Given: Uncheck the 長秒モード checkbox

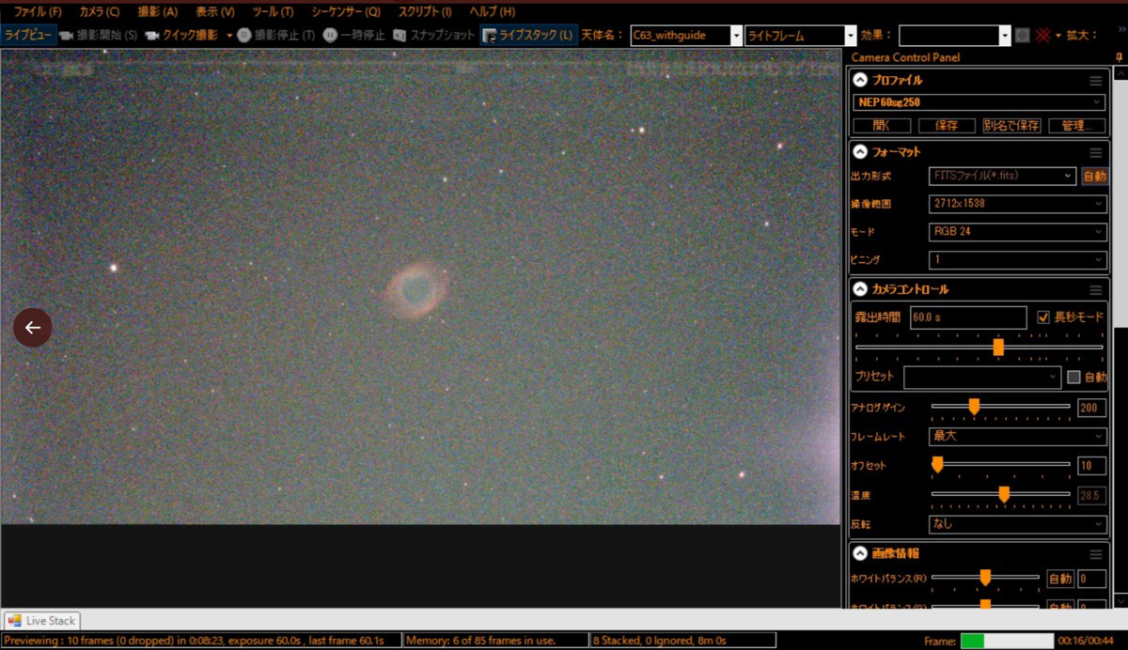Looking at the screenshot, I should 1043,317.
